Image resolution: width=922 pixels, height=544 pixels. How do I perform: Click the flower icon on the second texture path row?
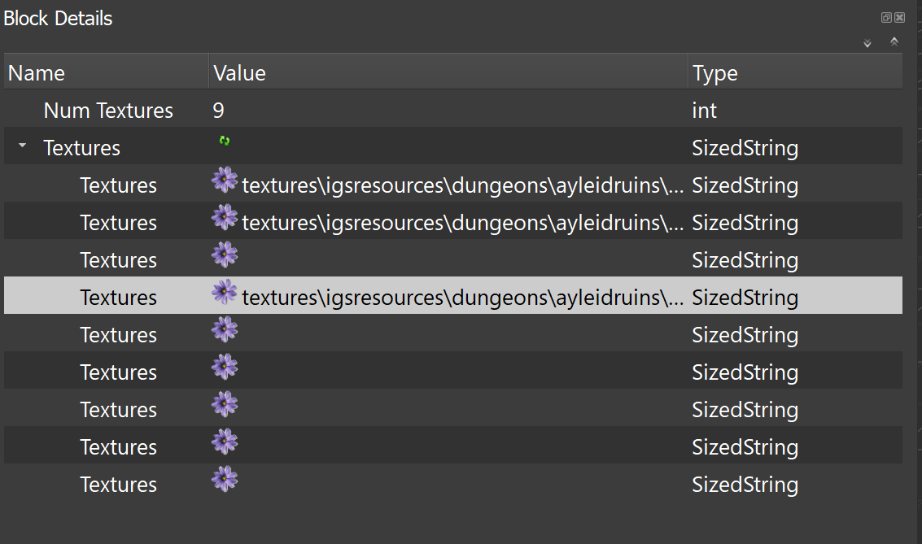pos(225,217)
